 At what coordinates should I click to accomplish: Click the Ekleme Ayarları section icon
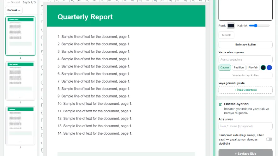pos(221,104)
